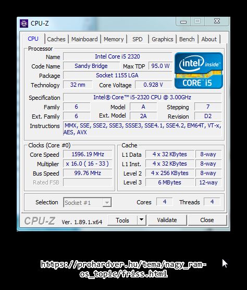The image size is (247, 290).
Task: Click the Specification field 'i5-2320 CPU @ 3.00GHz'
Action: [142, 97]
